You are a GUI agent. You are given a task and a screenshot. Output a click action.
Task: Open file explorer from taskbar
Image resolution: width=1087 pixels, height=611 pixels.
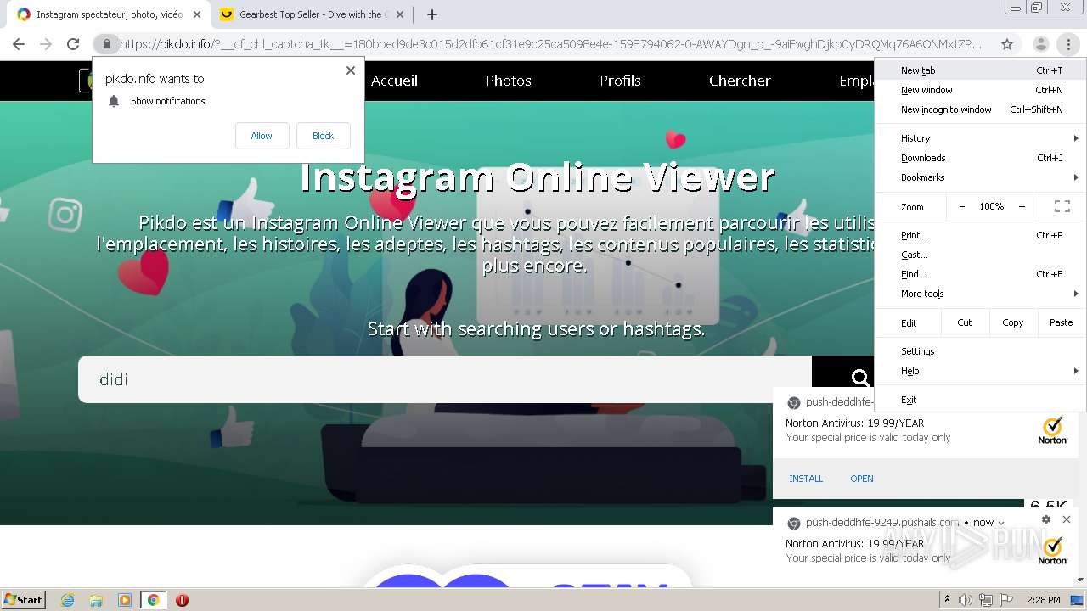(x=96, y=600)
